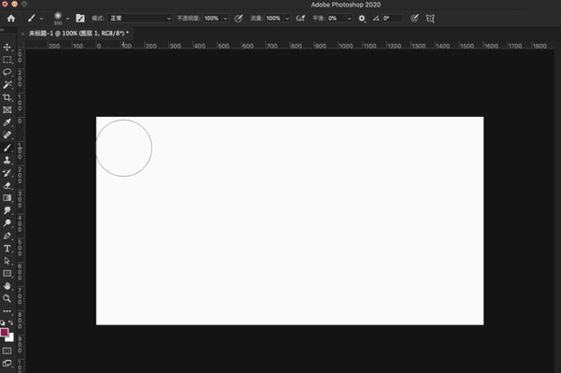Open the smoothing options gear
This screenshot has height=373, width=561.
click(362, 19)
